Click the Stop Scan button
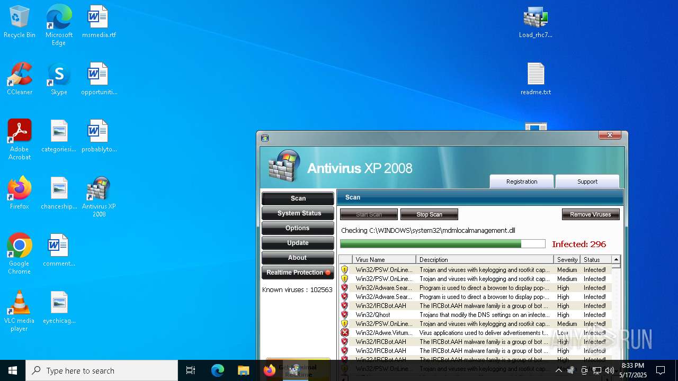 tap(429, 214)
